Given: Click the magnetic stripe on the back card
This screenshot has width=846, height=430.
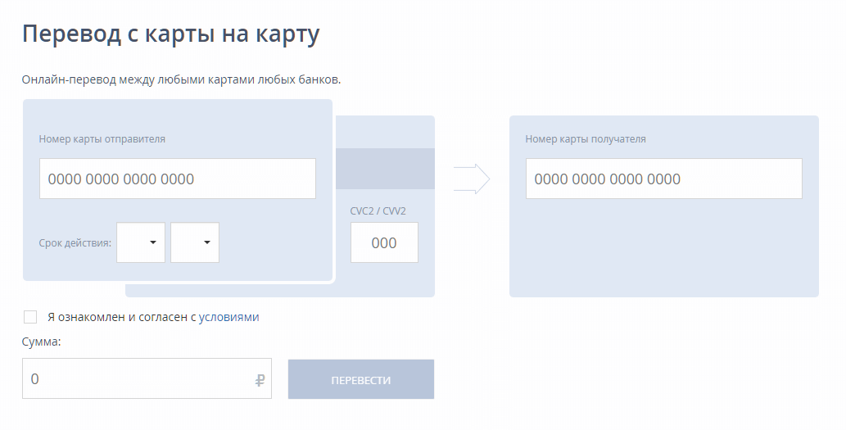Looking at the screenshot, I should click(385, 169).
